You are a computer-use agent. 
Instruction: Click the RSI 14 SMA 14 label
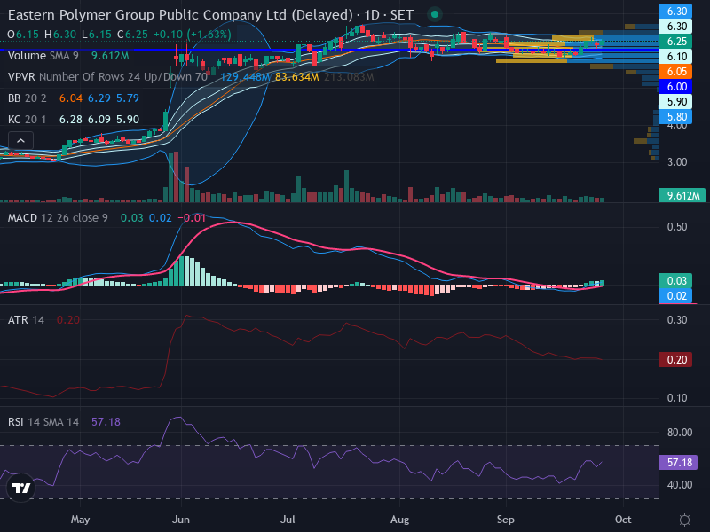pos(43,422)
